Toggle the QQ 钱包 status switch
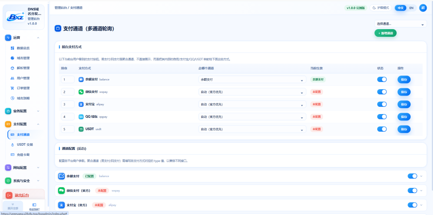433x215 pixels. click(x=382, y=117)
